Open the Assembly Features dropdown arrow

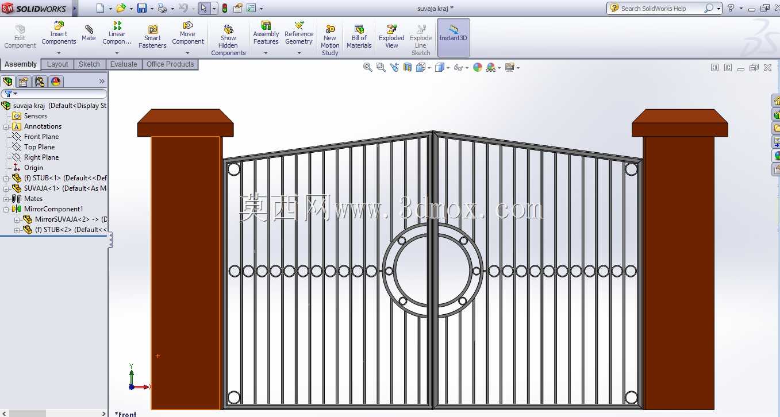point(266,53)
